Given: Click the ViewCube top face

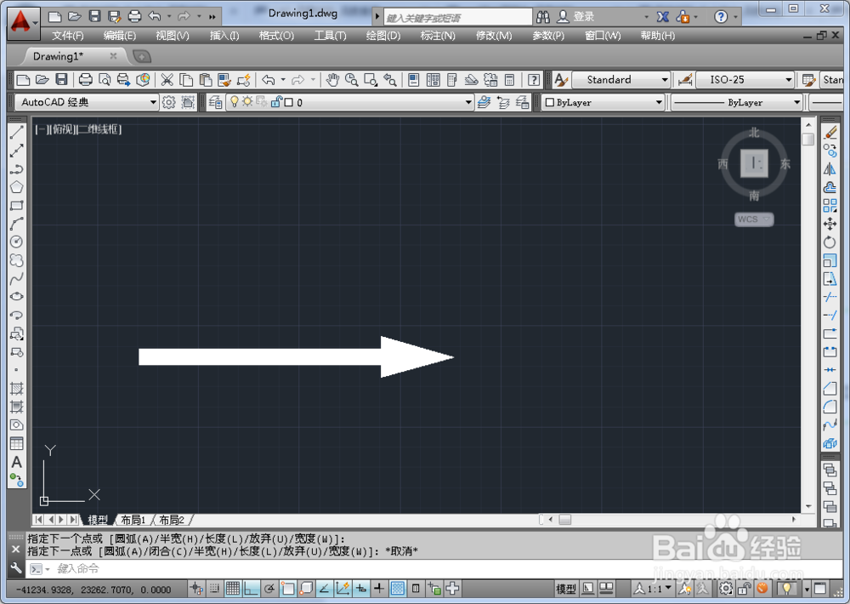Looking at the screenshot, I should click(755, 162).
